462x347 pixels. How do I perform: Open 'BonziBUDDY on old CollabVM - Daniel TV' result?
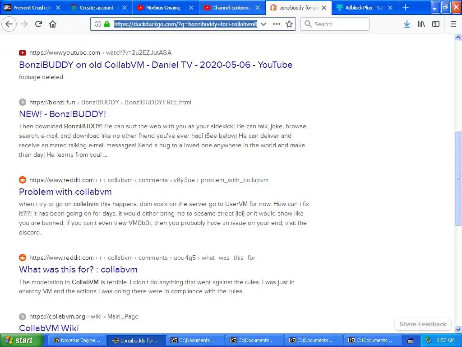pyautogui.click(x=156, y=65)
